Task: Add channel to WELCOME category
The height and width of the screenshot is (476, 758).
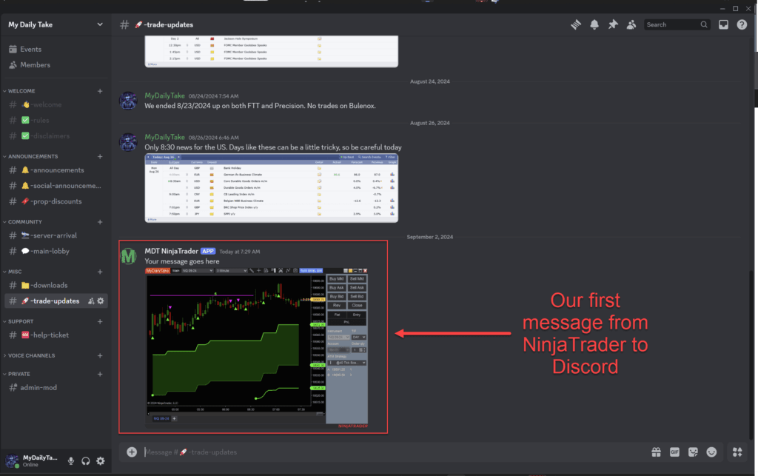Action: click(100, 91)
